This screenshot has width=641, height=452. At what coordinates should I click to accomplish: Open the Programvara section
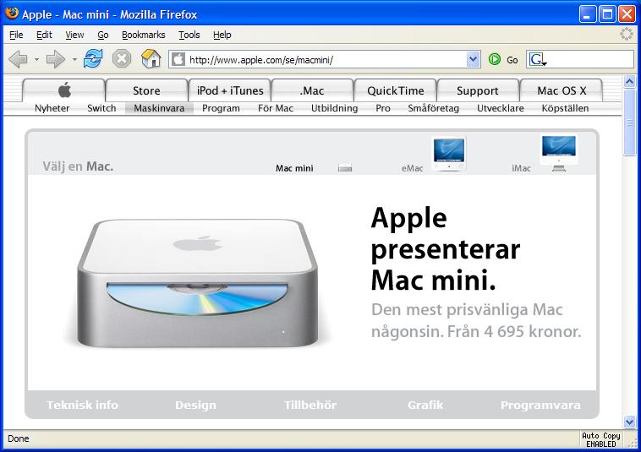(x=540, y=405)
